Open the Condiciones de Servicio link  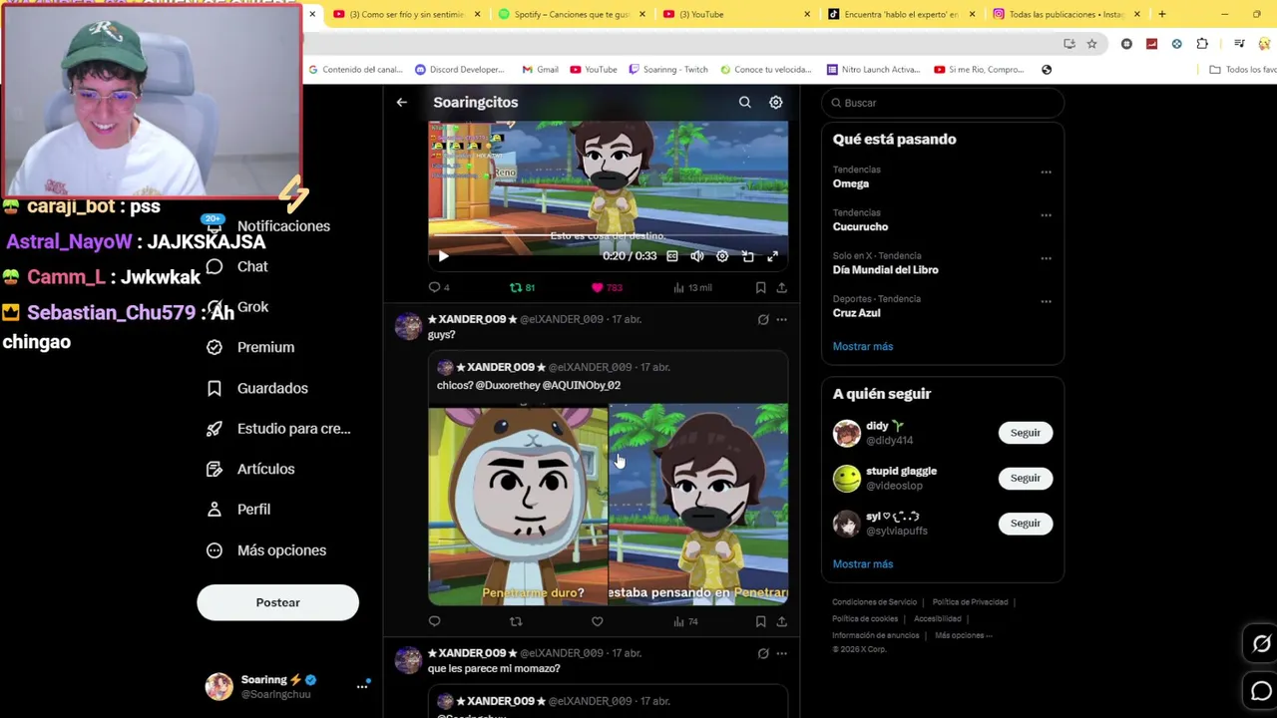(874, 602)
